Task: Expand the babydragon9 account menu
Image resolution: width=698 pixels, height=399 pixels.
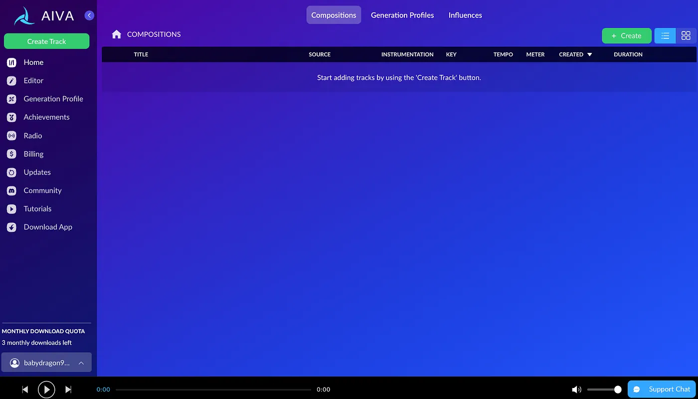Action: [46, 363]
